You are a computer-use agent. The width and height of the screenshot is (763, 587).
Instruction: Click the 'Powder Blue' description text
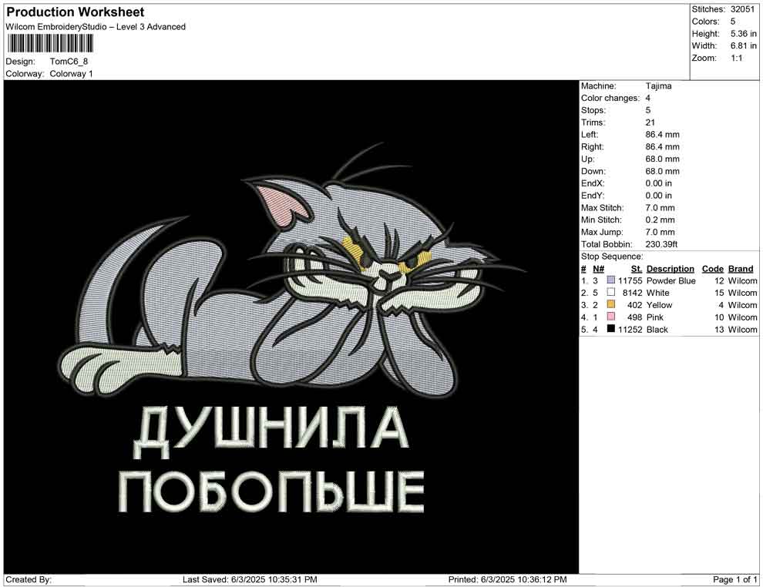click(x=671, y=280)
